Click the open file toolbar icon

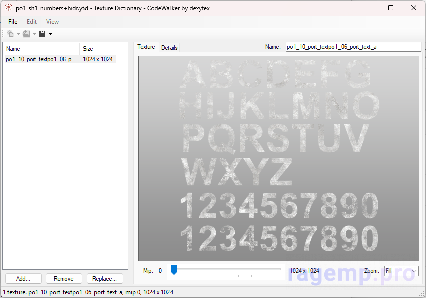(x=26, y=34)
